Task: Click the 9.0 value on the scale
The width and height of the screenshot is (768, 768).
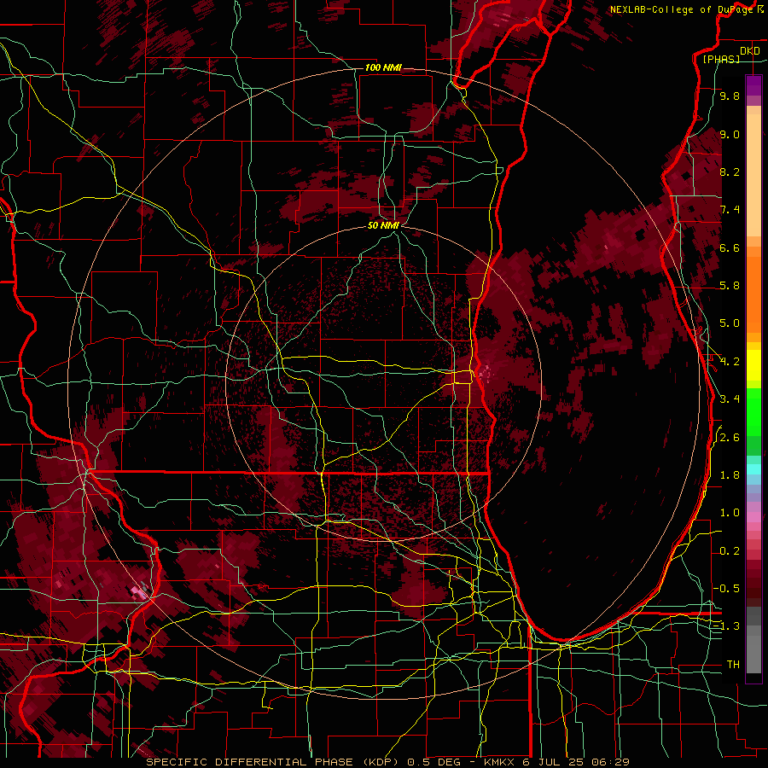Action: click(730, 134)
